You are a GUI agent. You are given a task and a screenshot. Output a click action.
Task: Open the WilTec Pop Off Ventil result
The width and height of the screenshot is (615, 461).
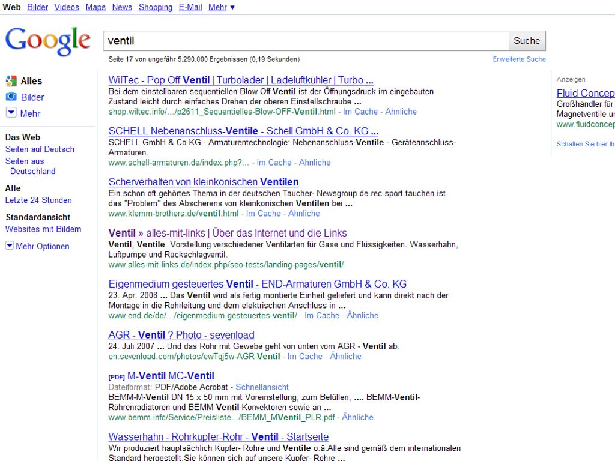point(241,80)
